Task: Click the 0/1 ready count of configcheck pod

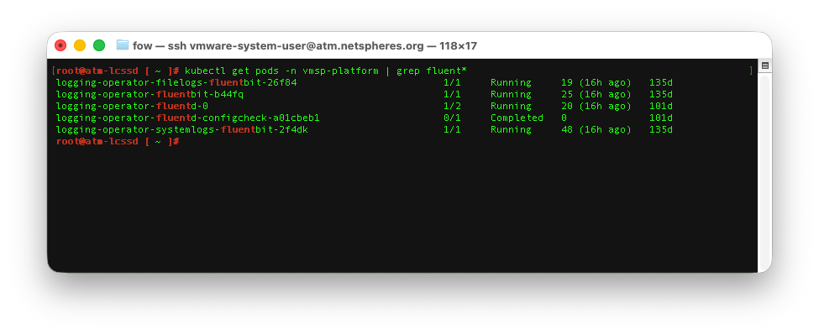Action: tap(452, 118)
